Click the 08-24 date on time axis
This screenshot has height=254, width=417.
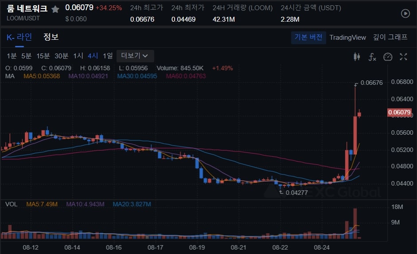click(x=322, y=248)
